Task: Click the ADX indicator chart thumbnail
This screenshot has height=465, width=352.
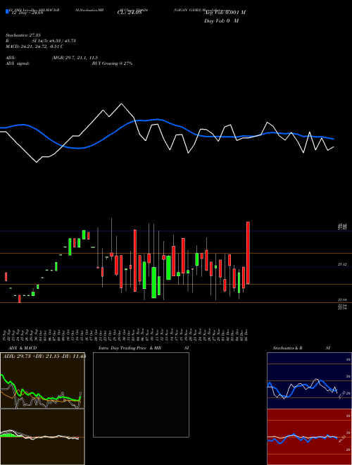Action: click(x=42, y=380)
